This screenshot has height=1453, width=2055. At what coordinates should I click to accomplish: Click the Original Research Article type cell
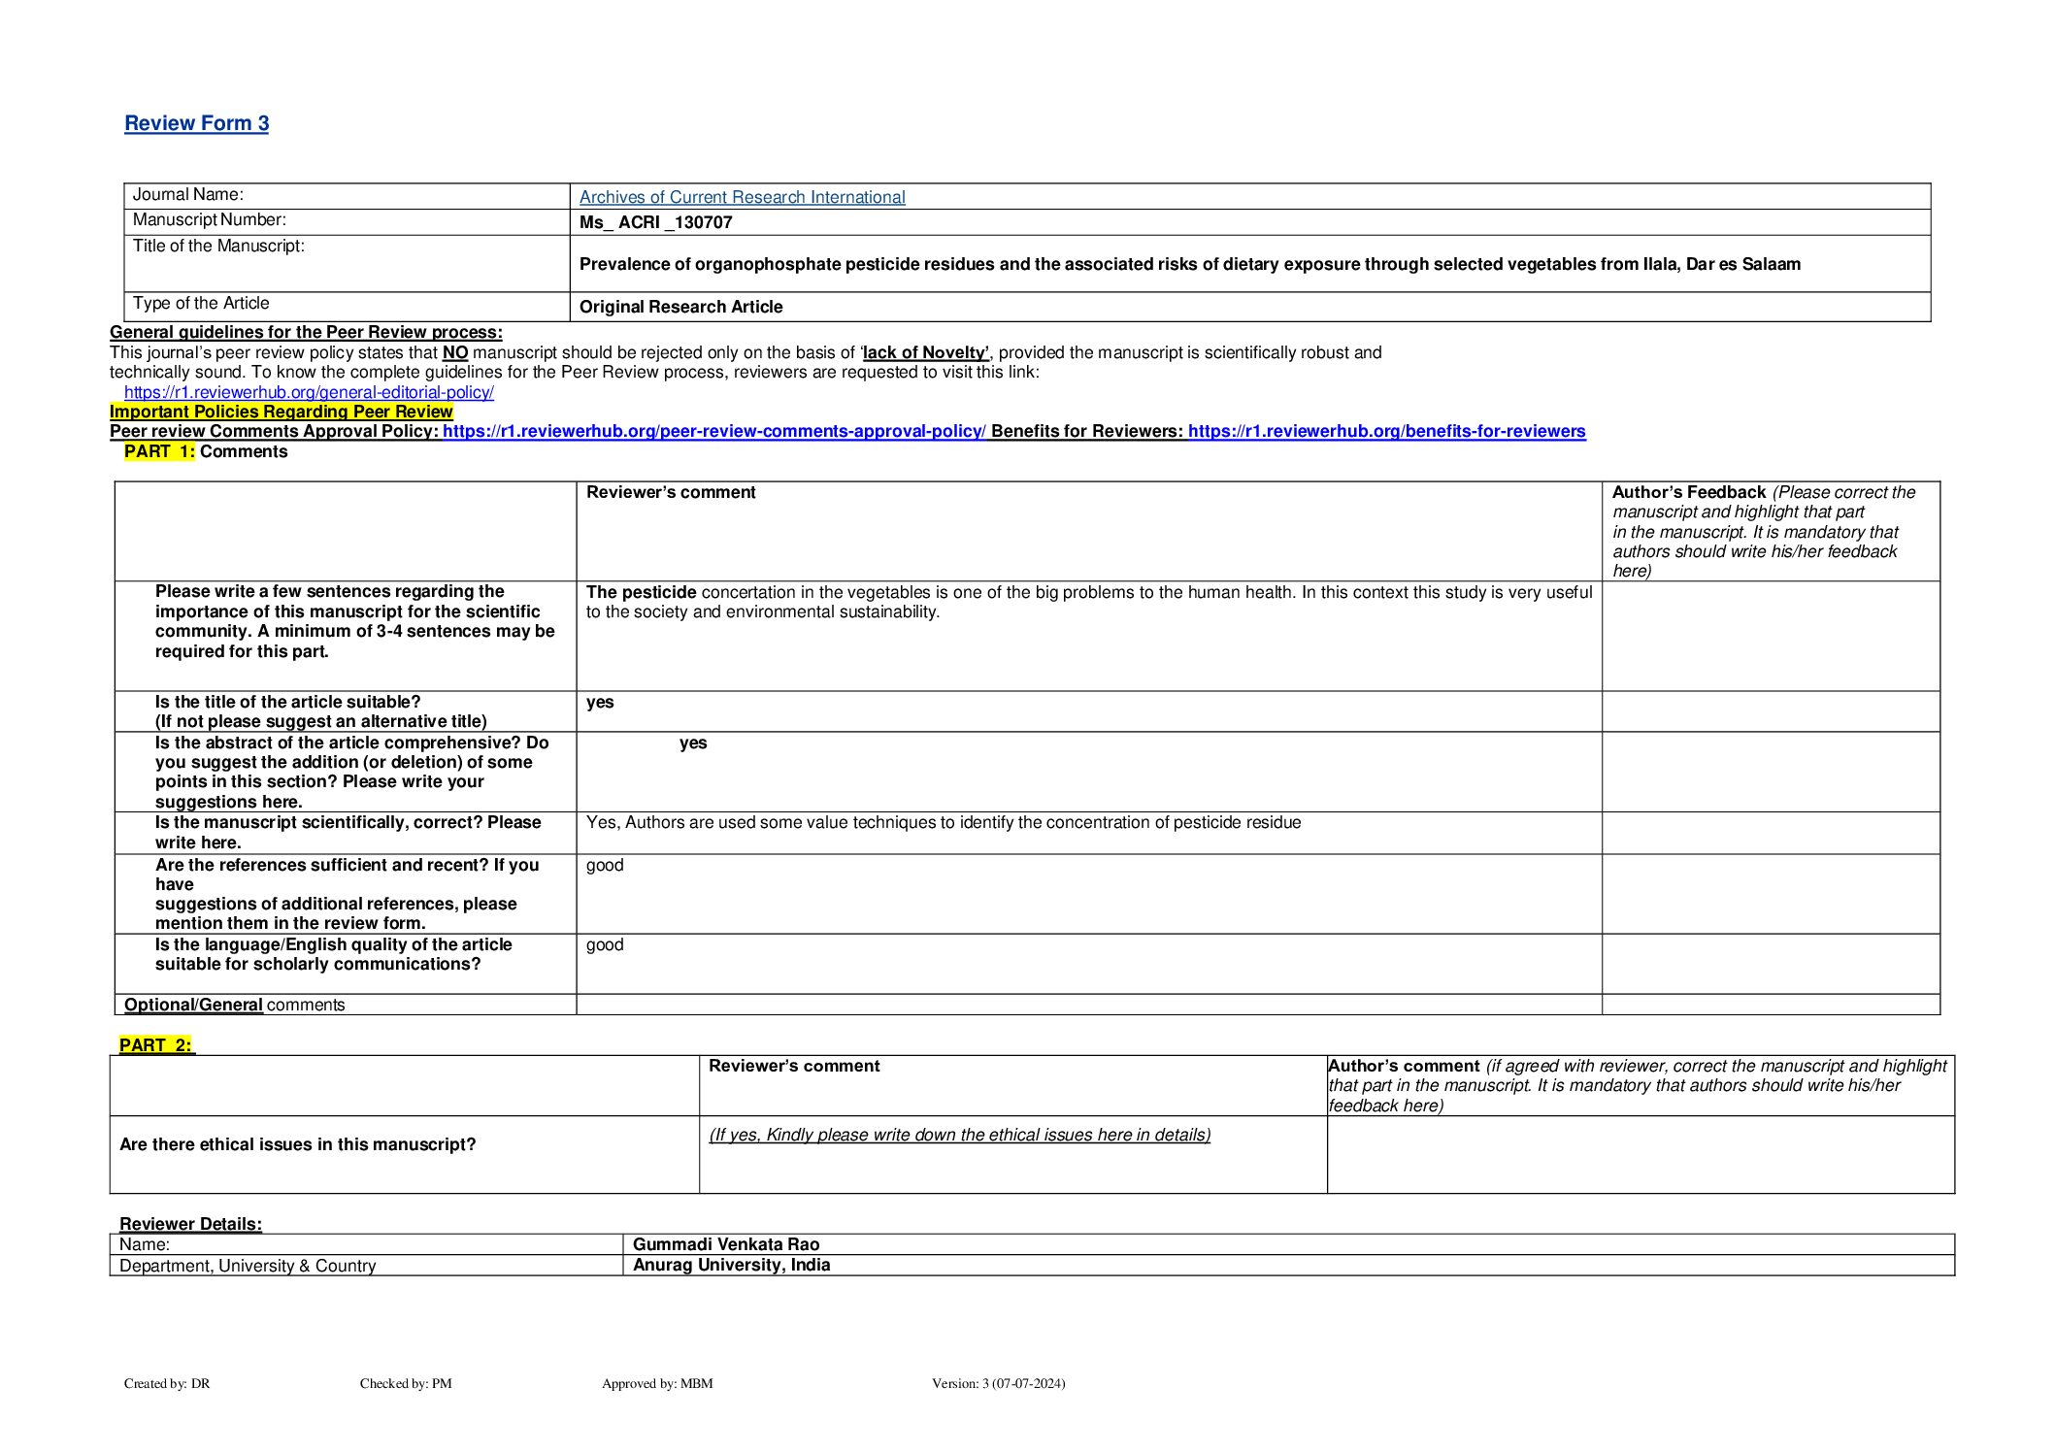(680, 307)
